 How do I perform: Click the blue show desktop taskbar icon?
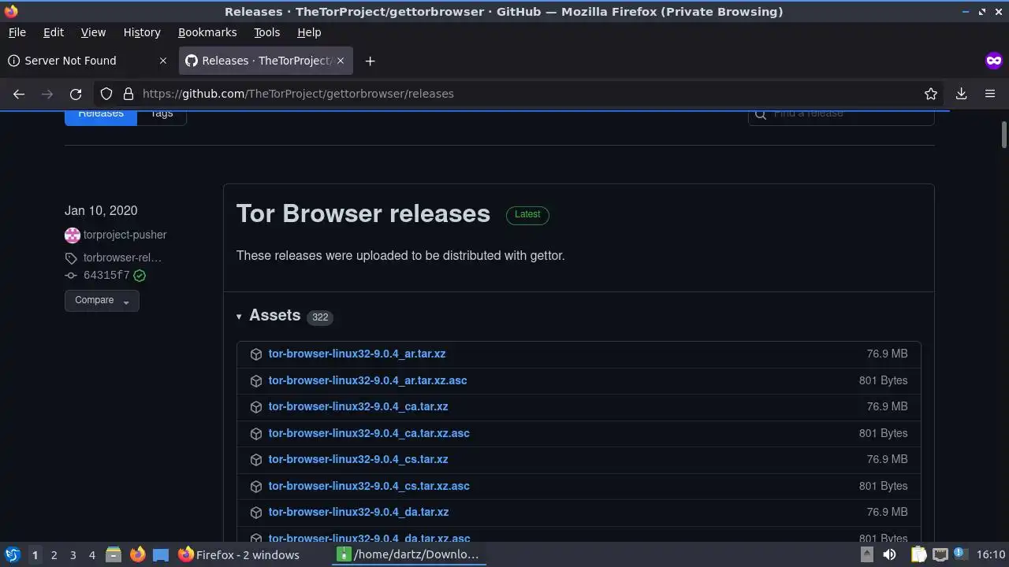coord(161,554)
